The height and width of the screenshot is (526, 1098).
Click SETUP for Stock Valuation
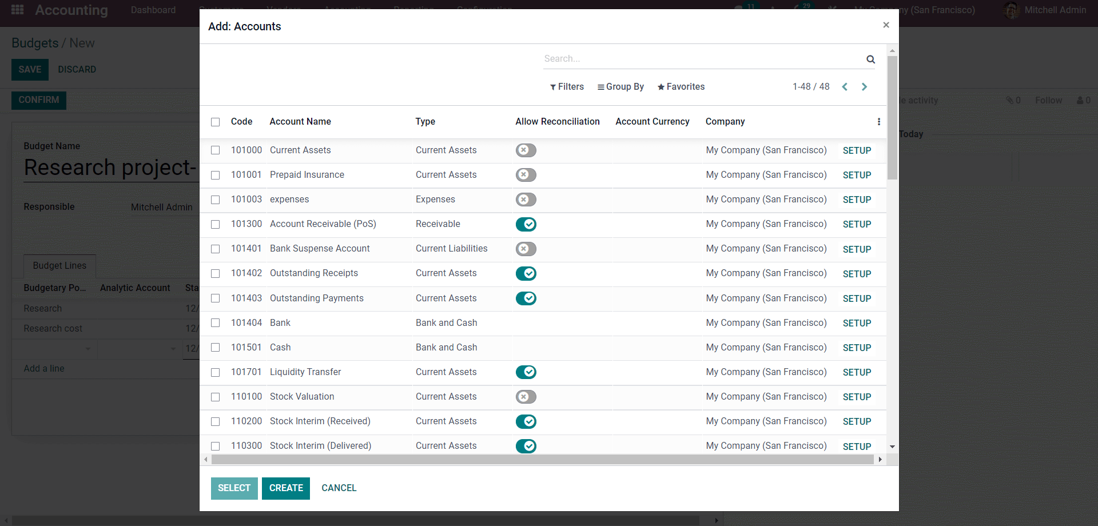pos(857,397)
